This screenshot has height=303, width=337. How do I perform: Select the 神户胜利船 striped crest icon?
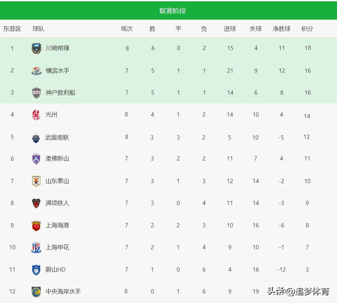tap(36, 93)
